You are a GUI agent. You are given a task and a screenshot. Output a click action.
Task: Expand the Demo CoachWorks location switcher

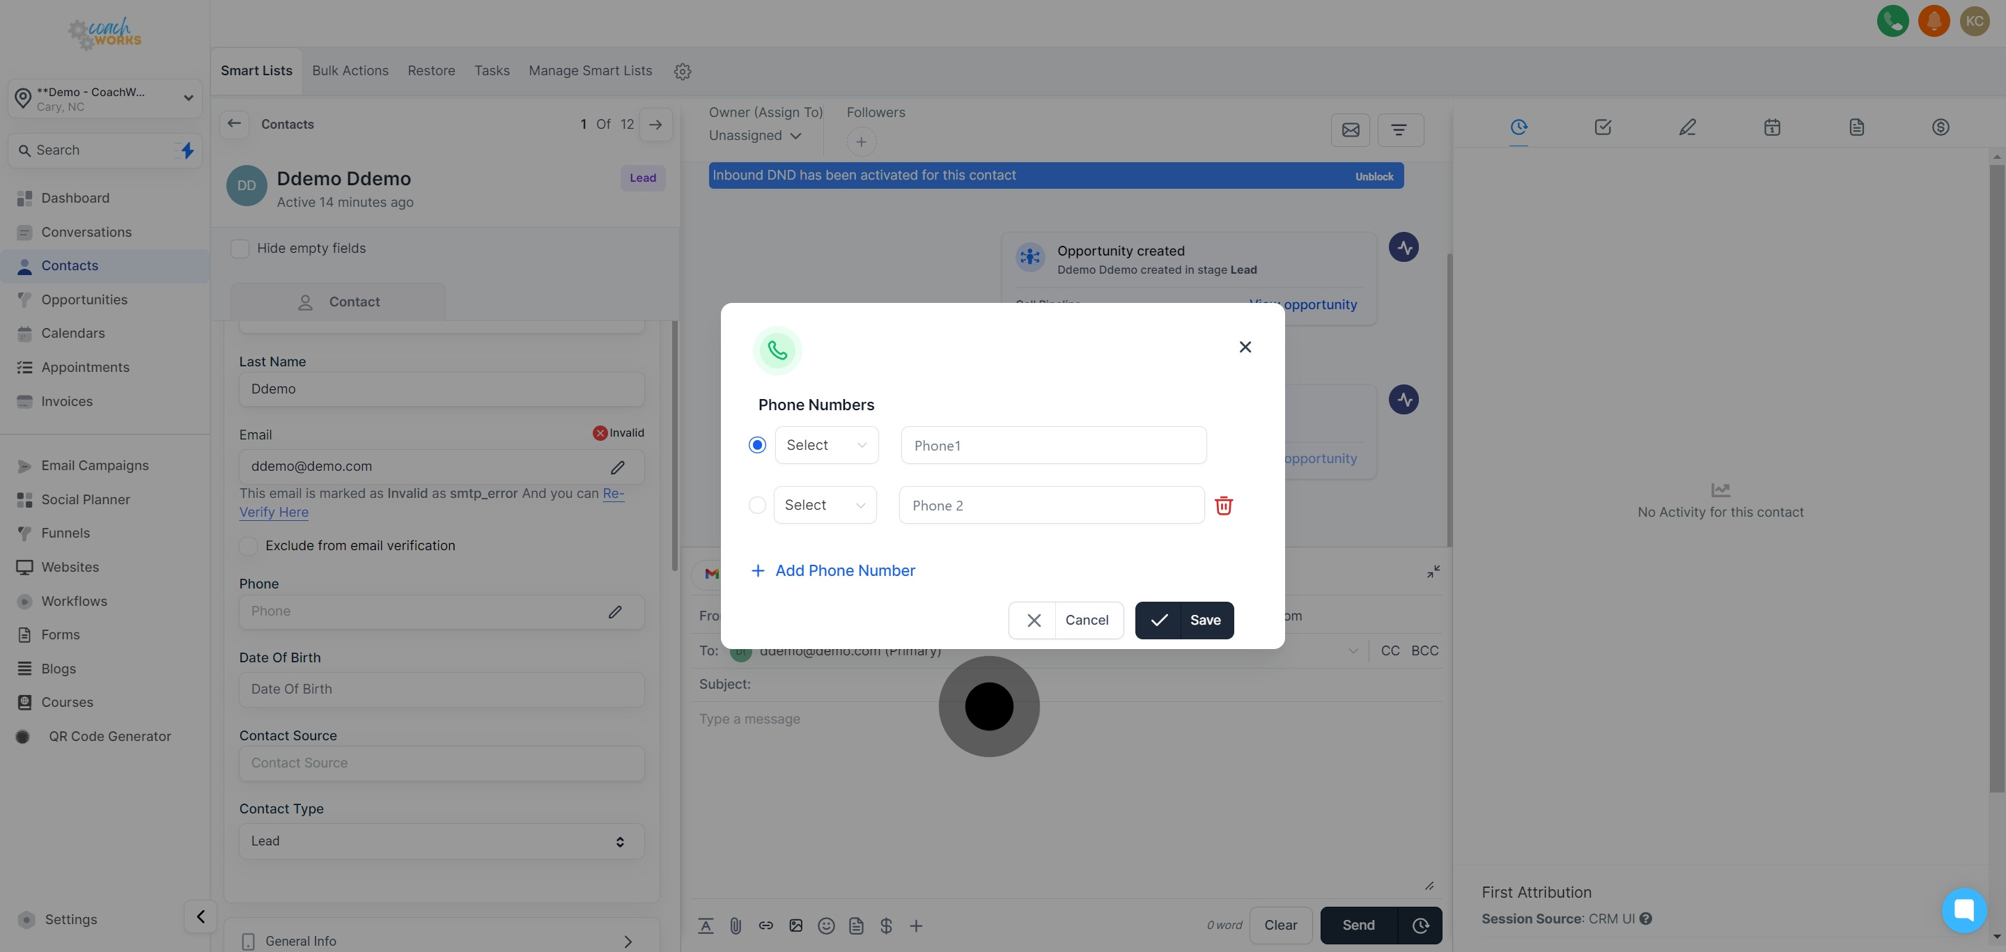coord(105,98)
